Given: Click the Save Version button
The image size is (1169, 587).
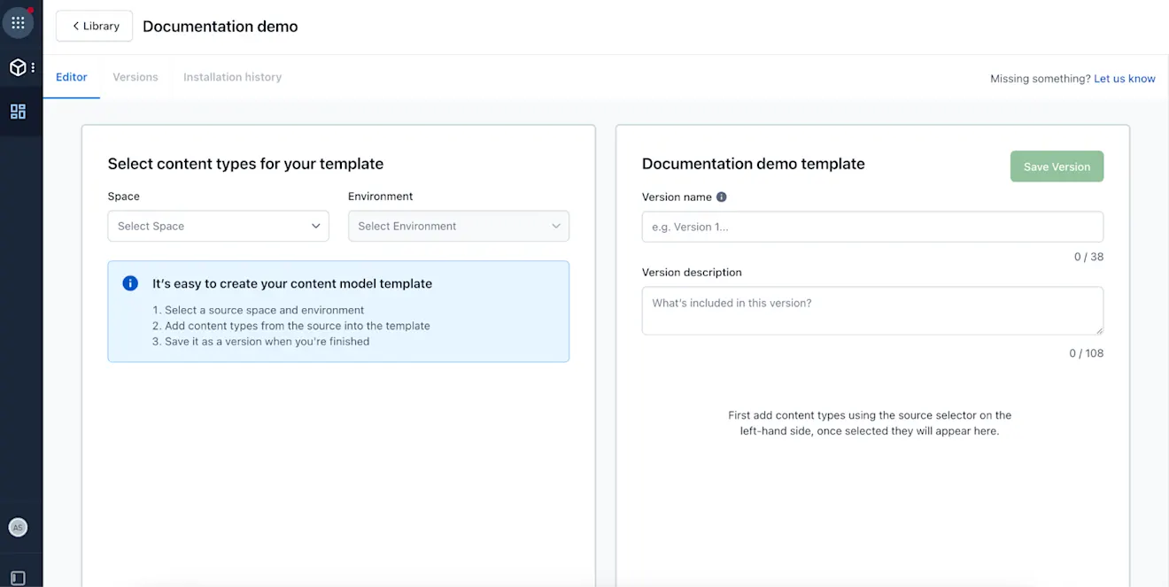Looking at the screenshot, I should tap(1057, 166).
